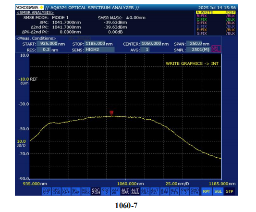Screen dimensions: 256x212
Task: Click the 1060.000 nm center axis label
Action: click(131, 184)
